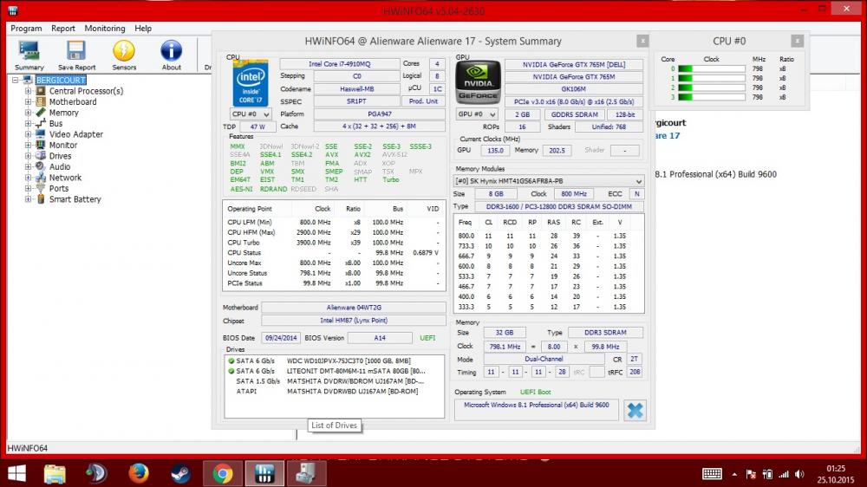867x487 pixels.
Task: Open the Report menu
Action: click(x=63, y=29)
